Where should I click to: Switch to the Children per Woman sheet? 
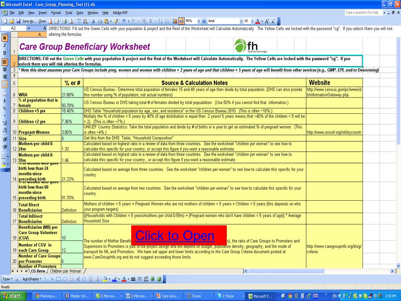[66, 271]
